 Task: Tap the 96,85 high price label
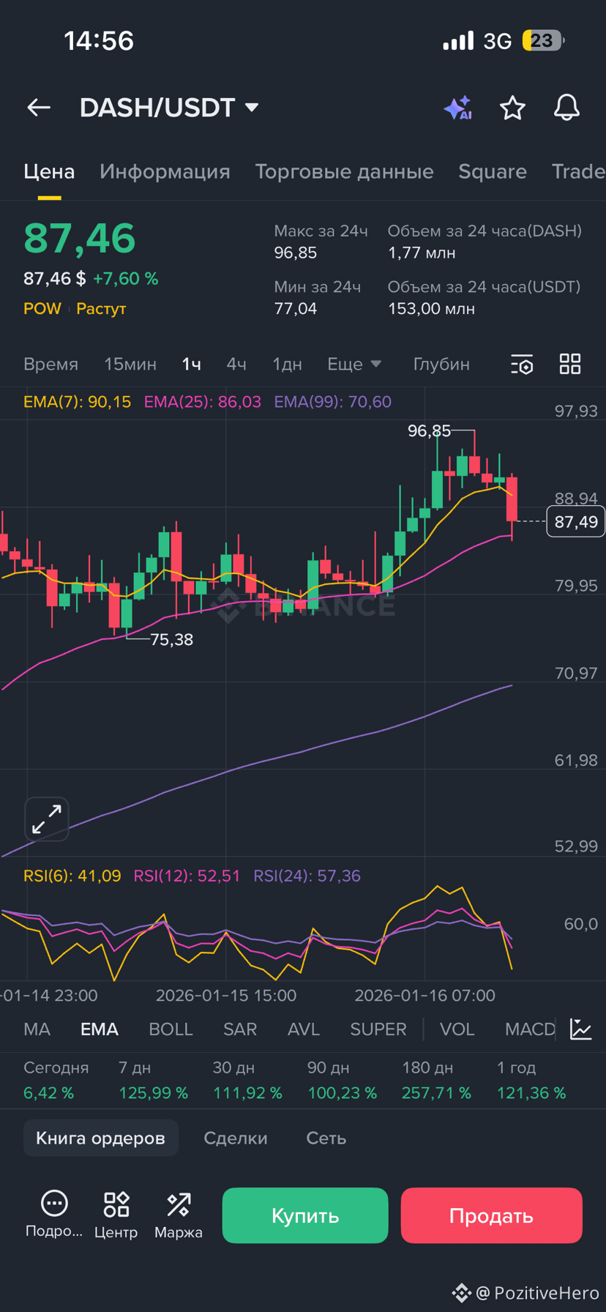pyautogui.click(x=430, y=430)
